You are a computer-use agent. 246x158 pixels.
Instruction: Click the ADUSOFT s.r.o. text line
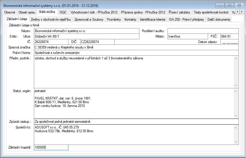tap(57, 127)
